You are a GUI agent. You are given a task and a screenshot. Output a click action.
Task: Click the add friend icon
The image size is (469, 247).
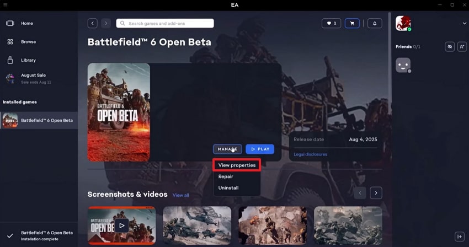coord(462,47)
